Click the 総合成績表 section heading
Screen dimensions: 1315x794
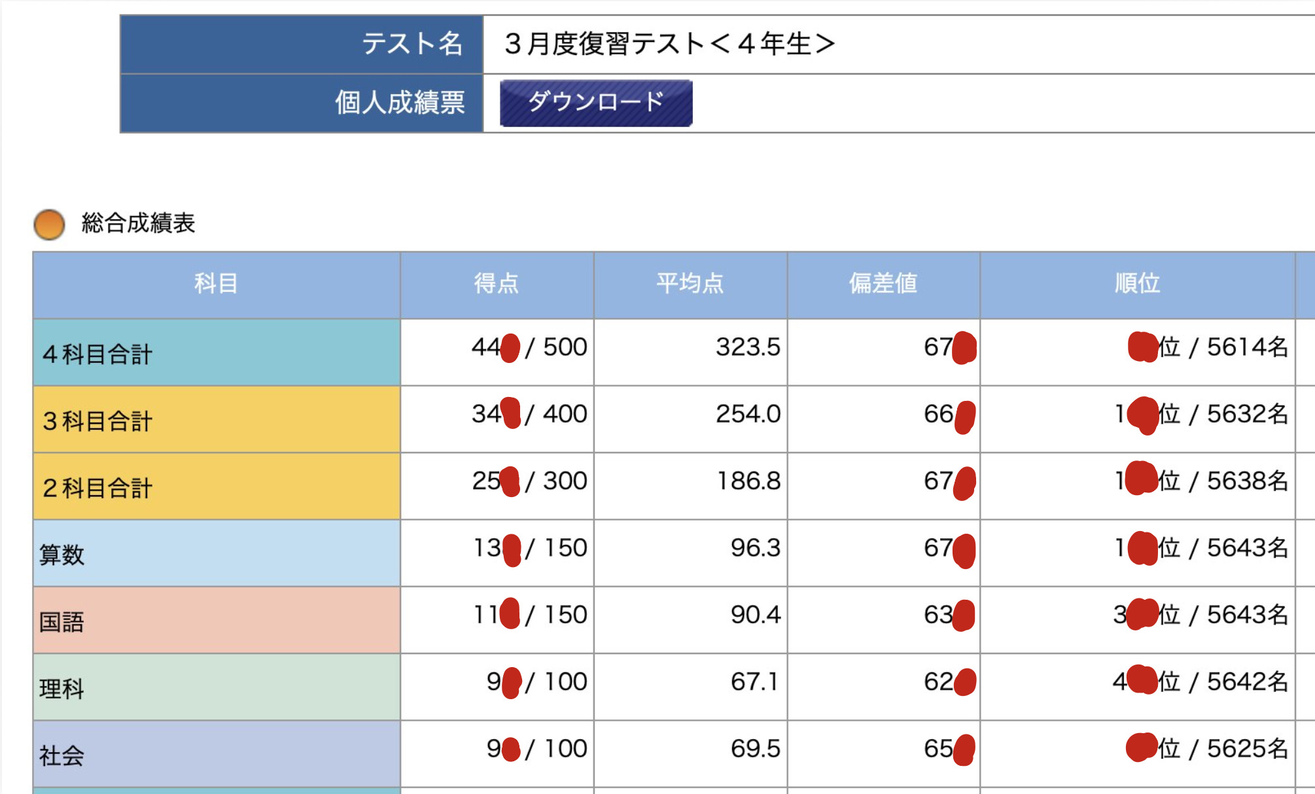point(138,223)
